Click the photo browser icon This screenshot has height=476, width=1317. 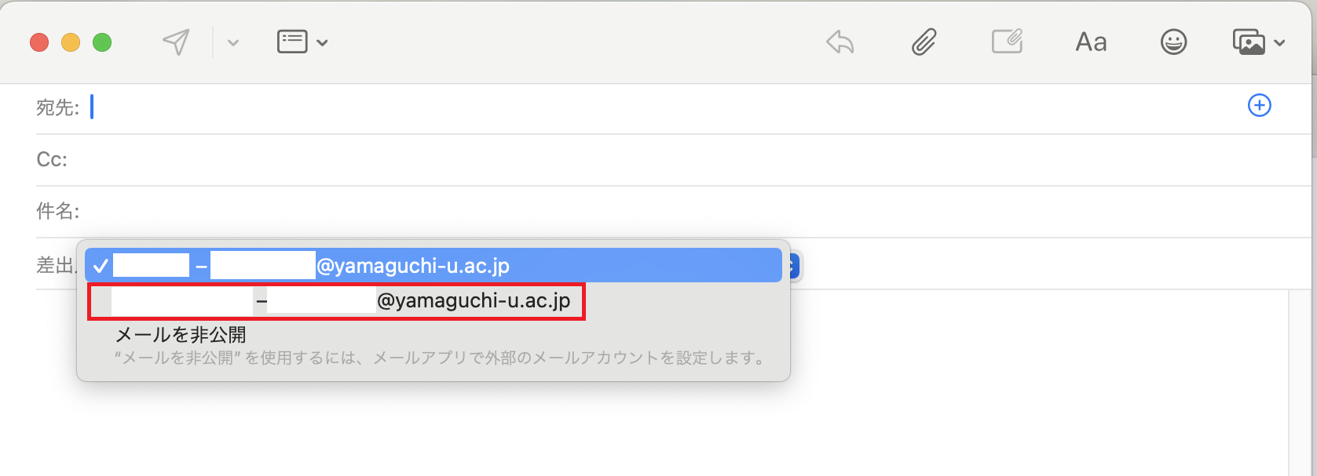1249,42
